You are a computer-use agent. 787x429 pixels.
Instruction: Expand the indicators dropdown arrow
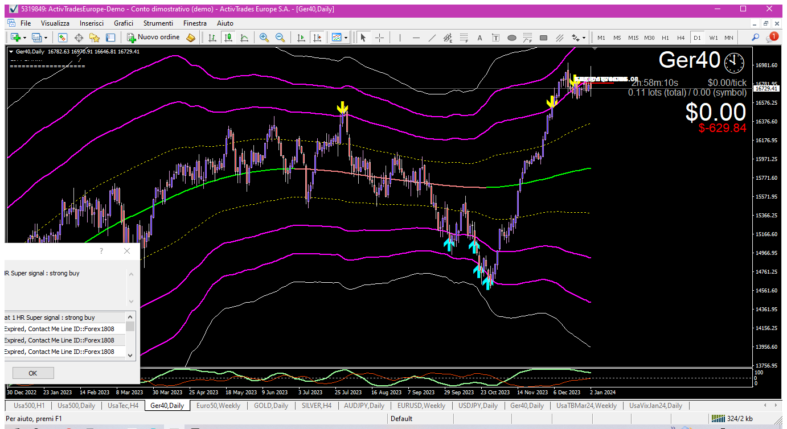346,38
